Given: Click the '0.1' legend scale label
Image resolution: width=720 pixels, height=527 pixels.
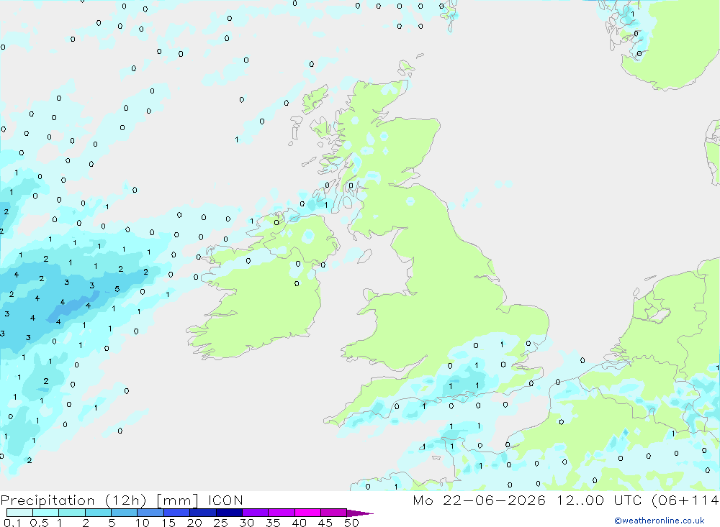Looking at the screenshot, I should pyautogui.click(x=12, y=523).
